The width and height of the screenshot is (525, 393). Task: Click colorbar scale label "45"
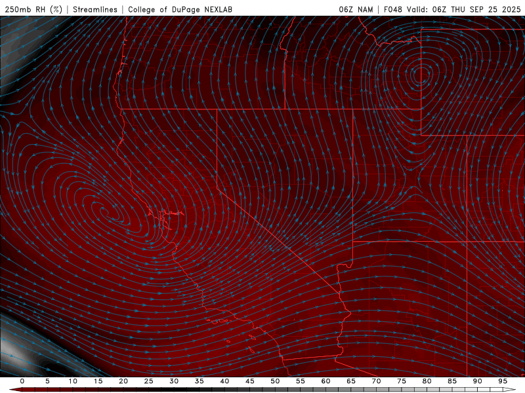[250, 381]
